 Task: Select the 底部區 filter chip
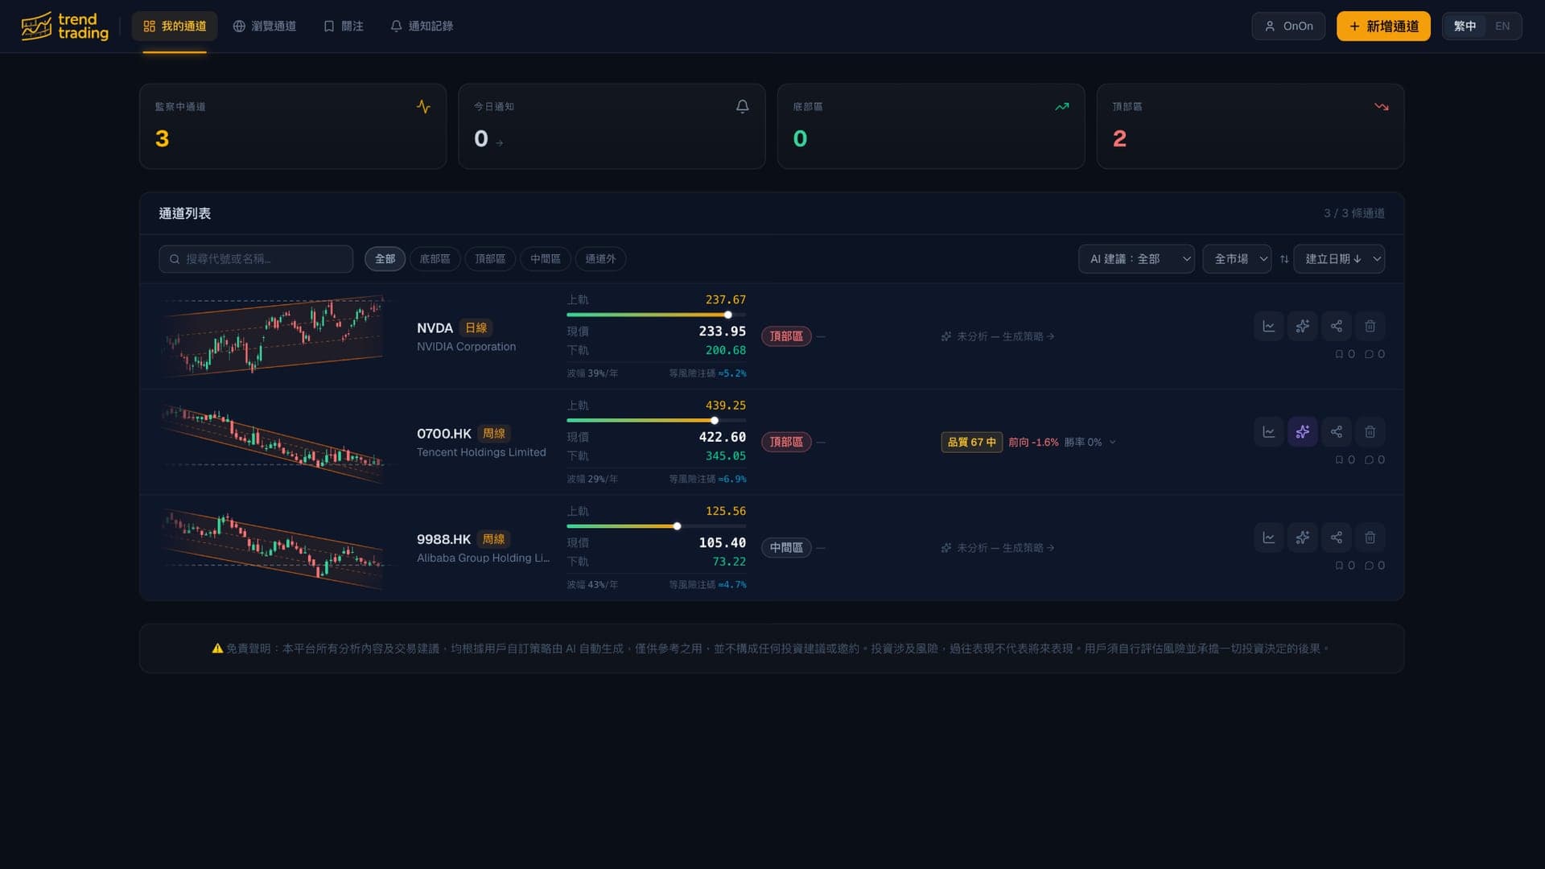point(435,259)
